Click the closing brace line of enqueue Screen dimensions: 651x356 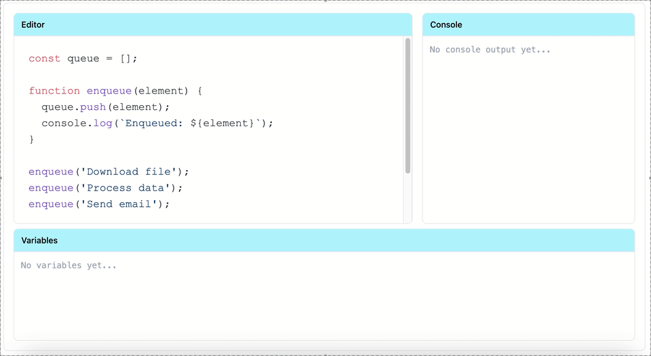point(31,140)
